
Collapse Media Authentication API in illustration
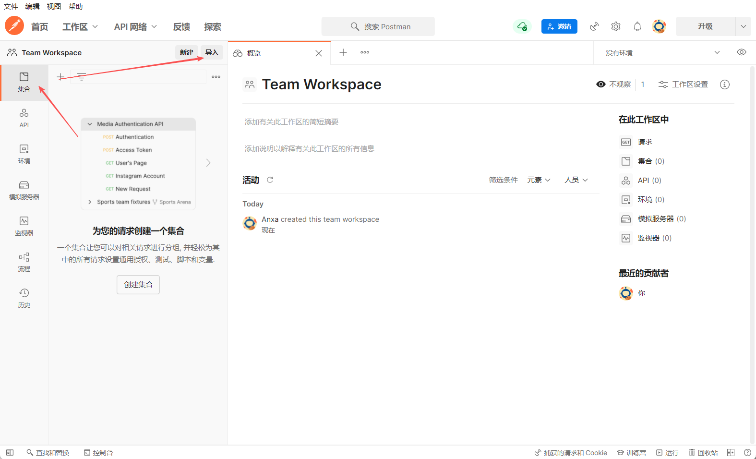point(90,124)
